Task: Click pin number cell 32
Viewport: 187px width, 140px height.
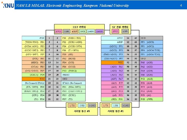Action: point(57,99)
